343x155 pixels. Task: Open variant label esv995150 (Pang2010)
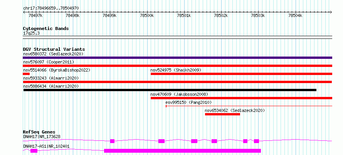188,102
